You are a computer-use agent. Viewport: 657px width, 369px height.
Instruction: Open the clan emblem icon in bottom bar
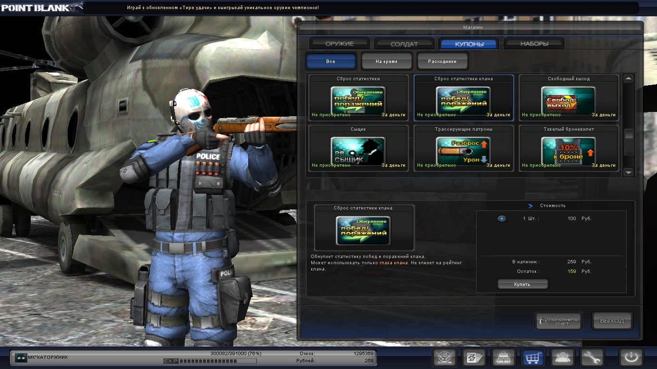[444, 358]
